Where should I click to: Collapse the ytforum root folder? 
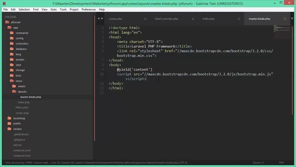(7, 22)
